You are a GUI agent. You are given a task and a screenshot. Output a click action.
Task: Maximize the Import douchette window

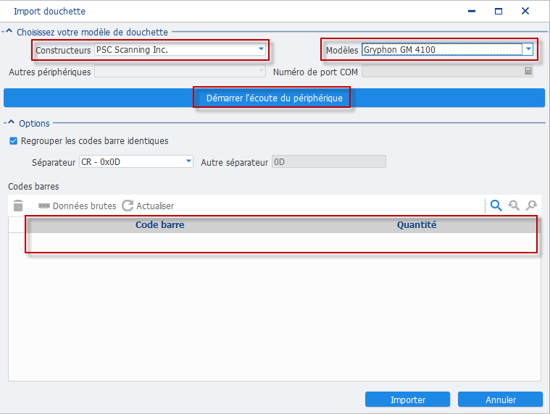499,11
